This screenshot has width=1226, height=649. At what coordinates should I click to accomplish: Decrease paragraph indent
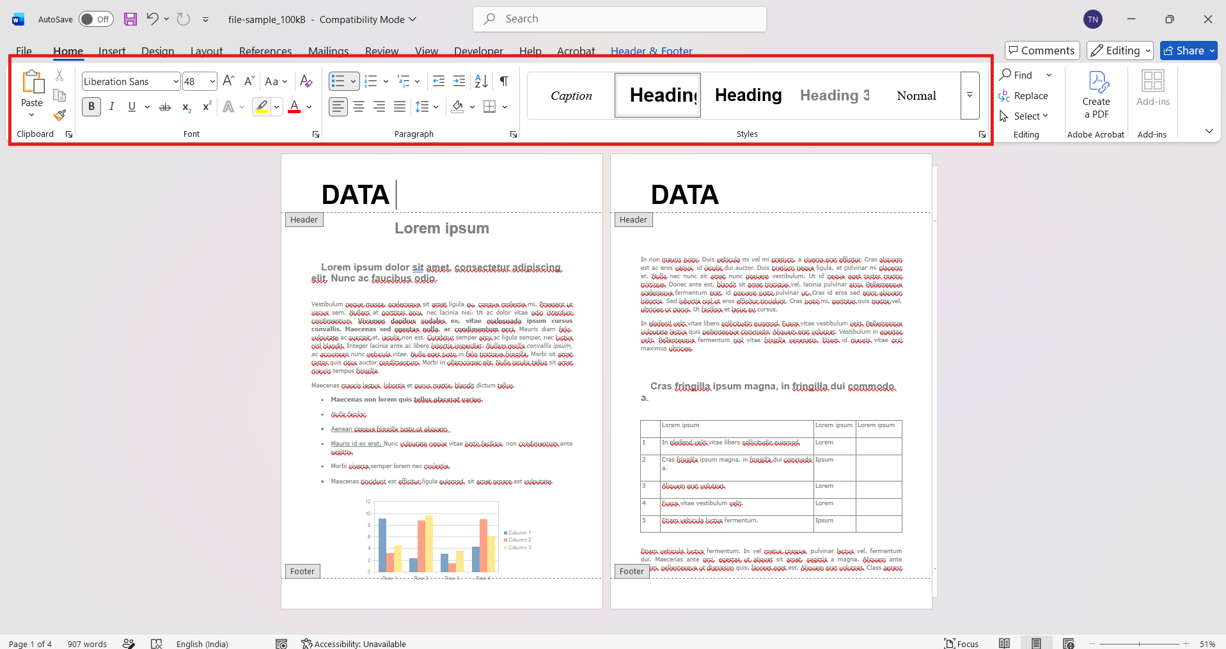coord(439,81)
